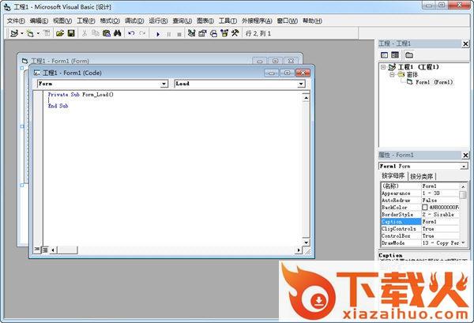Click code window horizontal scrollbar right arrow
Screen dimensions: 474x323
pos(299,250)
